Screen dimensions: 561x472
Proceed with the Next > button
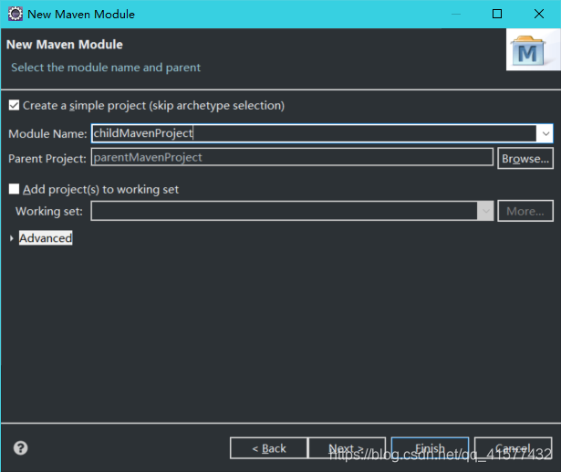347,448
